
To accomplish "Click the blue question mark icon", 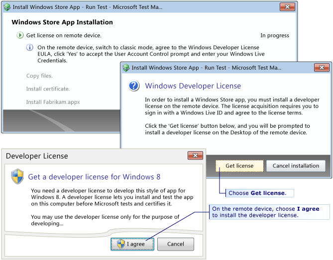I will click(x=134, y=86).
